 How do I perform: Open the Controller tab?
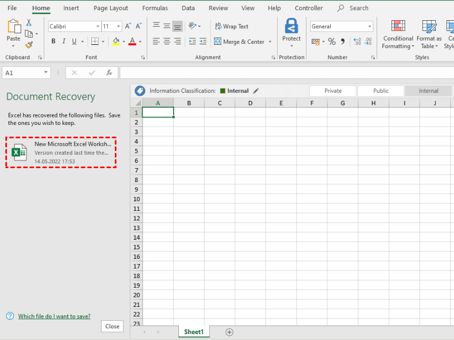[309, 8]
